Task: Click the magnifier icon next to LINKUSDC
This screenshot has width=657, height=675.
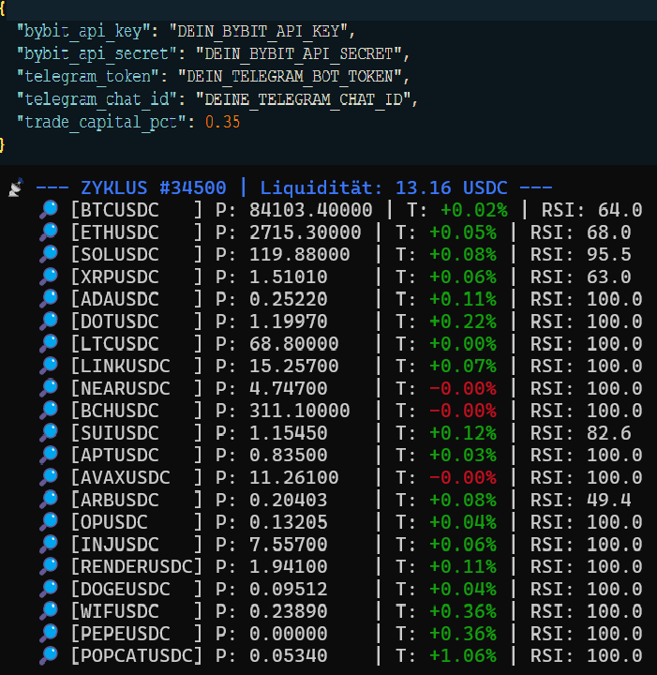Action: pos(49,366)
